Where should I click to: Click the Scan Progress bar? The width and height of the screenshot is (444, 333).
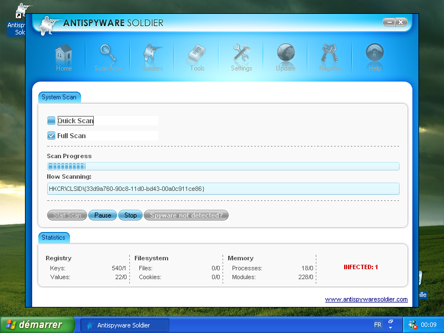click(223, 166)
